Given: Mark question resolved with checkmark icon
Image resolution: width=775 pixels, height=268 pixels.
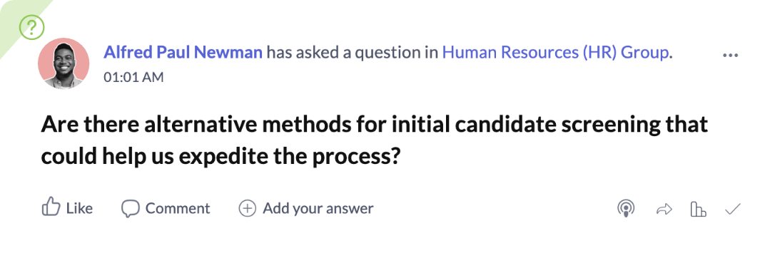Looking at the screenshot, I should click(x=732, y=210).
